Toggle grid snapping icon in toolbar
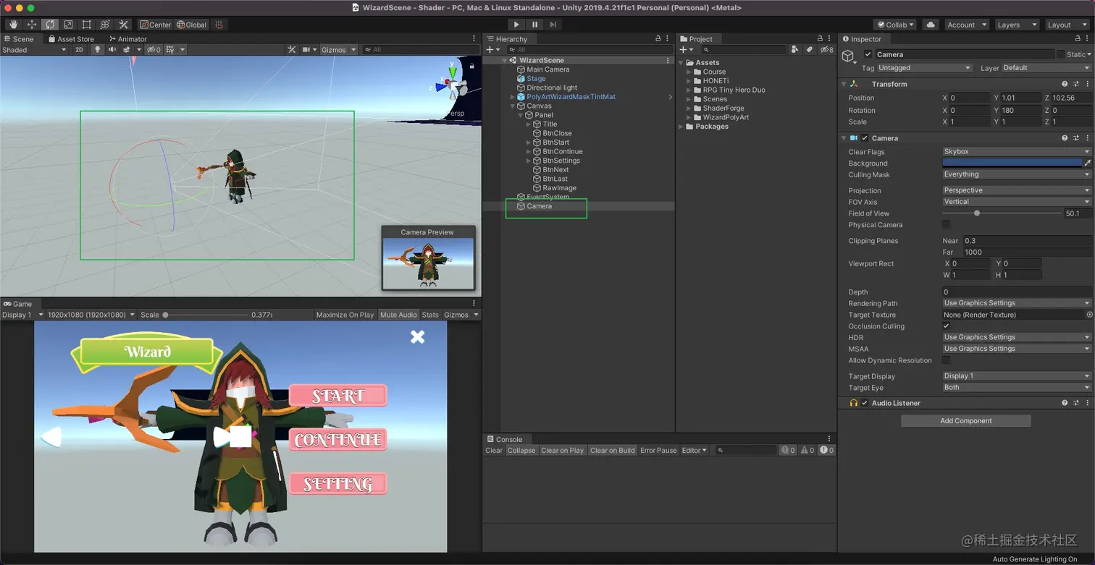Screen dimensions: 1095x565 point(219,25)
